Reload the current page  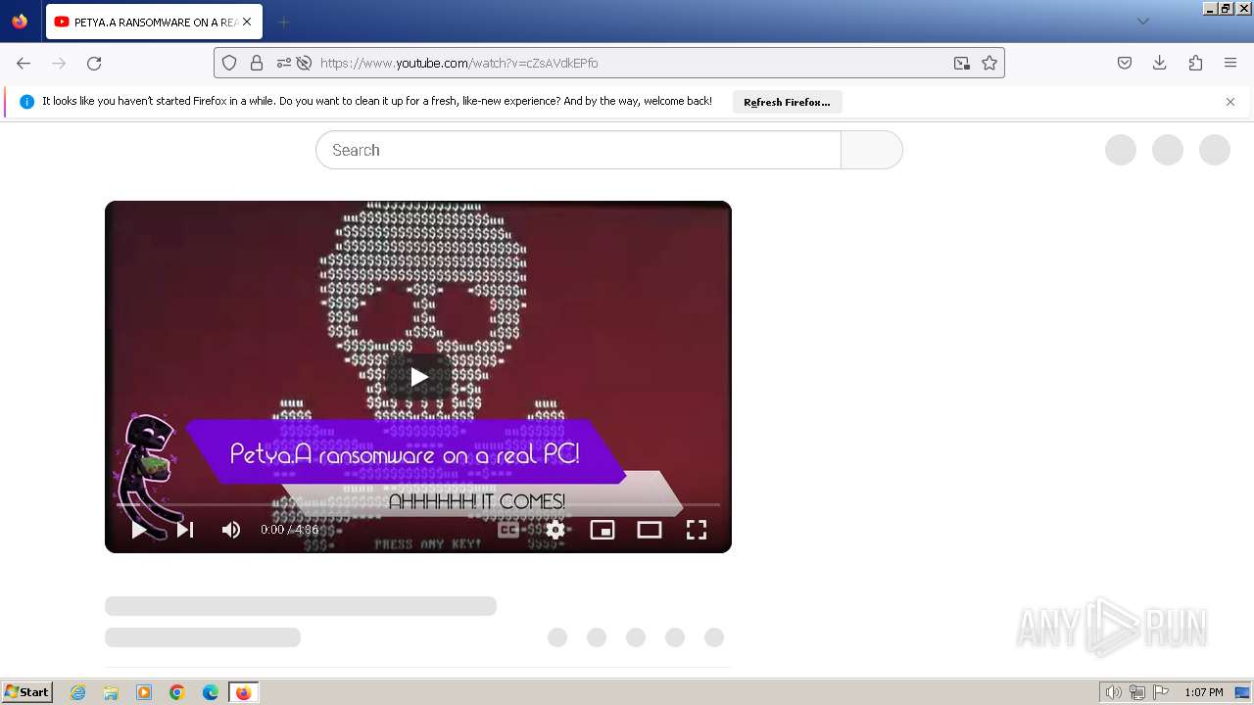(94, 63)
